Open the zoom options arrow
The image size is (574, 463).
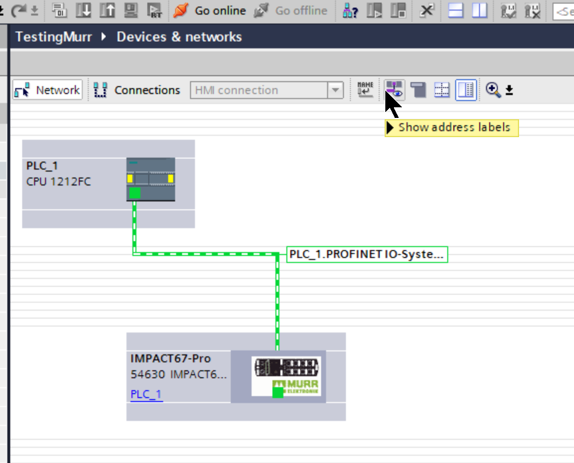[509, 90]
